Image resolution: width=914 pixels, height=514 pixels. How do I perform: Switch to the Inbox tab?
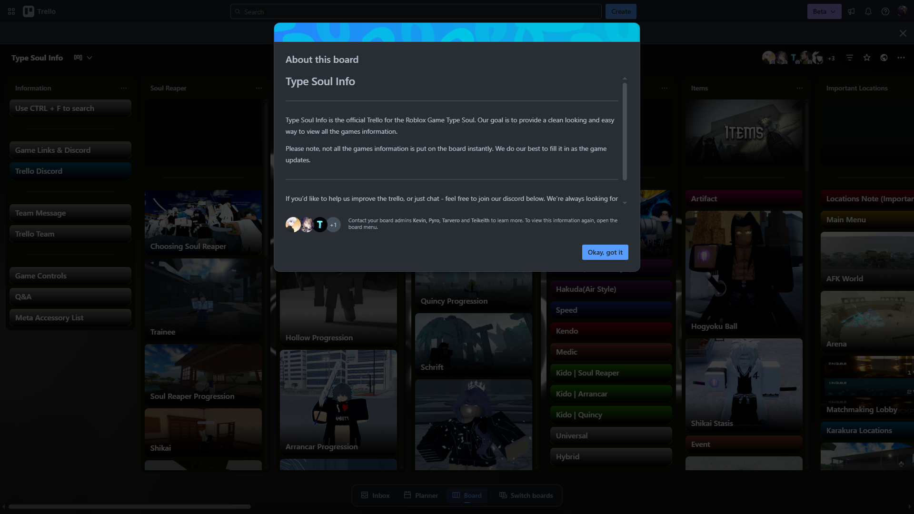pyautogui.click(x=375, y=495)
